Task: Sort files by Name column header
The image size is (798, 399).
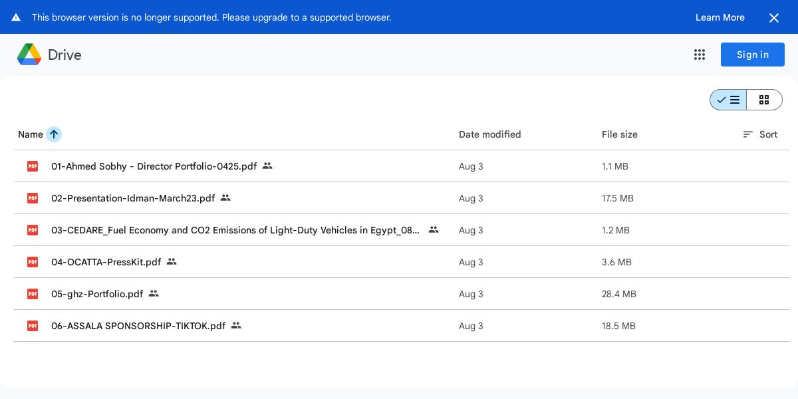Action: (x=30, y=134)
